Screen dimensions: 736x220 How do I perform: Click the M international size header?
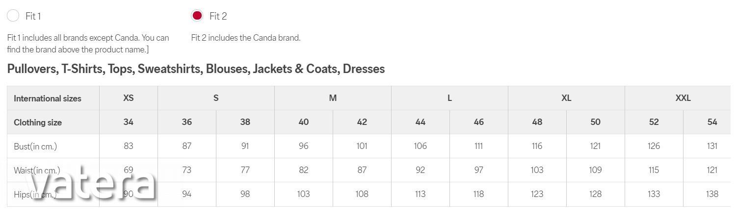click(333, 98)
